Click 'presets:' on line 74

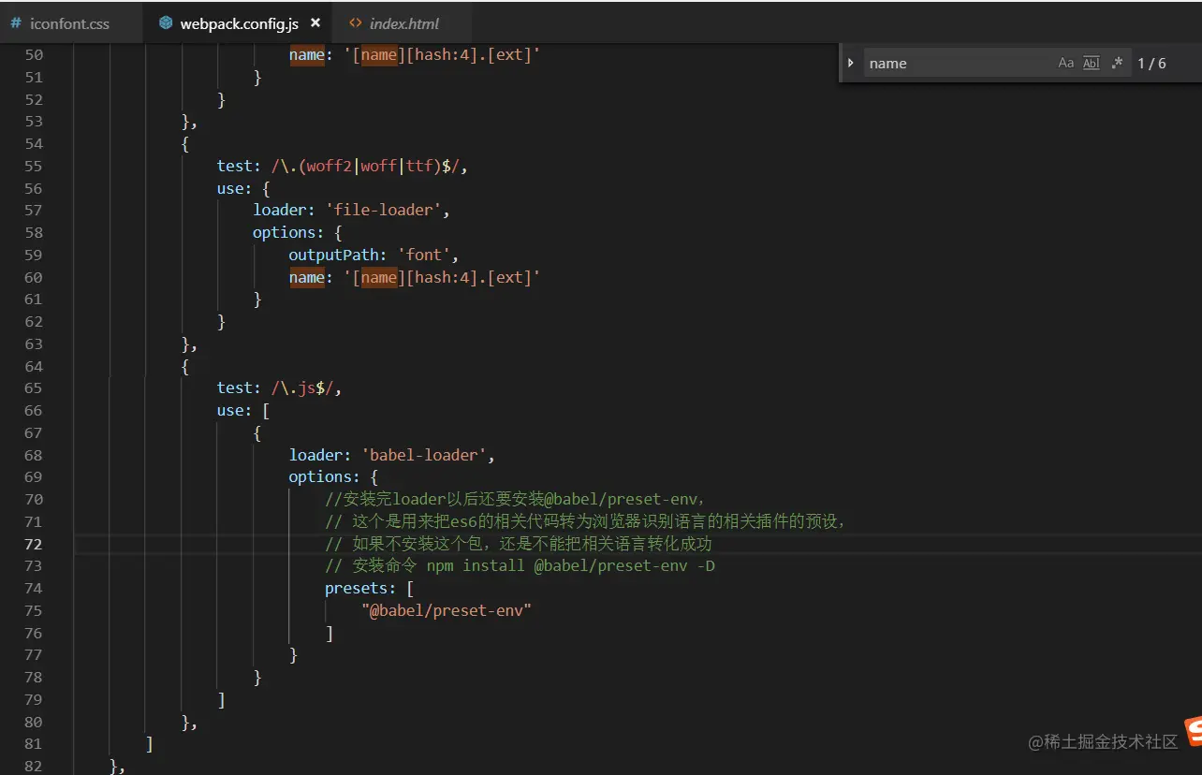point(360,588)
